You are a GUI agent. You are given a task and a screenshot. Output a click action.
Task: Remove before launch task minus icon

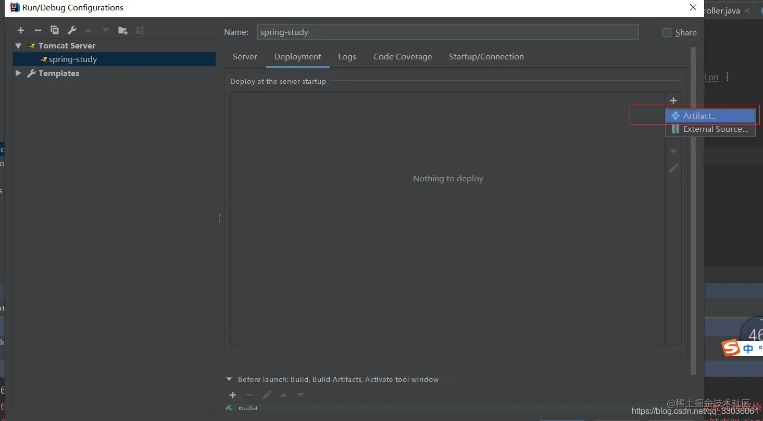click(249, 395)
